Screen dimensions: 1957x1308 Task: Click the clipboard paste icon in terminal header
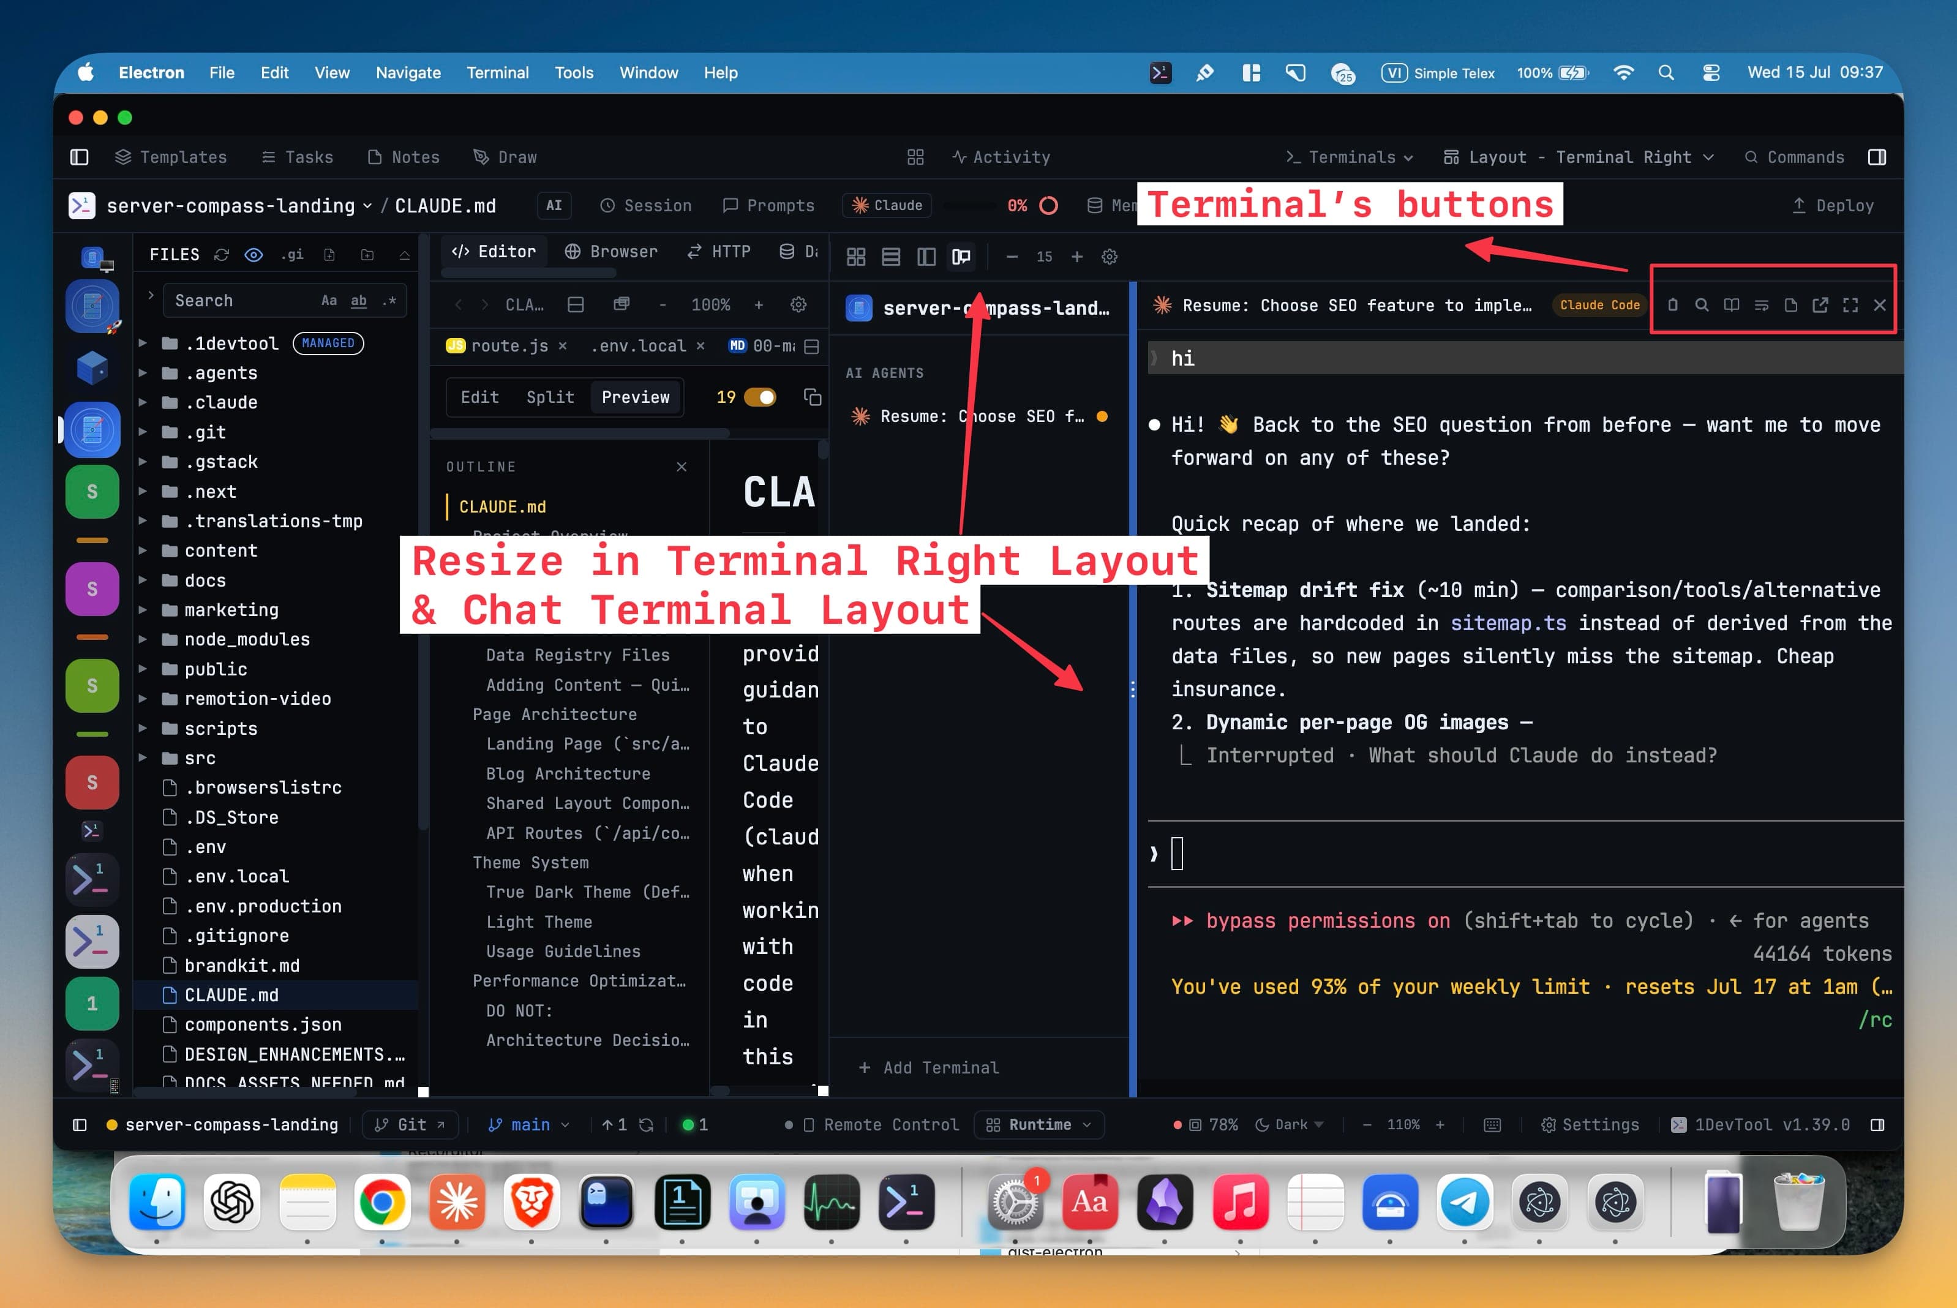tap(1672, 306)
